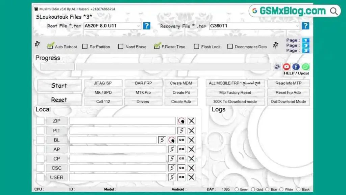Click the double-square icon in BL row
The image size is (346, 195).
coord(181,140)
